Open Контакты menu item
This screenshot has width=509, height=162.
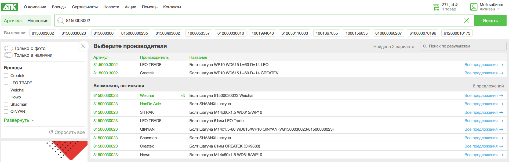pyautogui.click(x=172, y=7)
